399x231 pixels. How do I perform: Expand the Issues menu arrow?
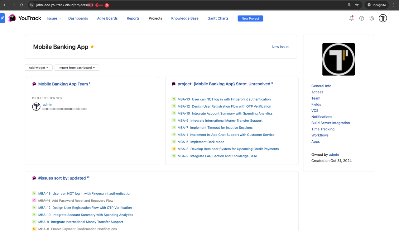(x=61, y=19)
